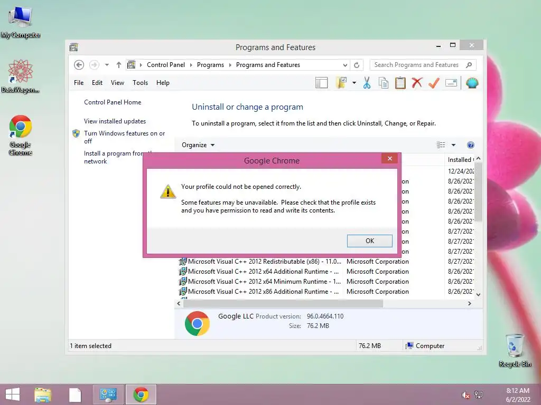Click the Chrome taskbar button
The width and height of the screenshot is (541, 405).
(x=141, y=394)
